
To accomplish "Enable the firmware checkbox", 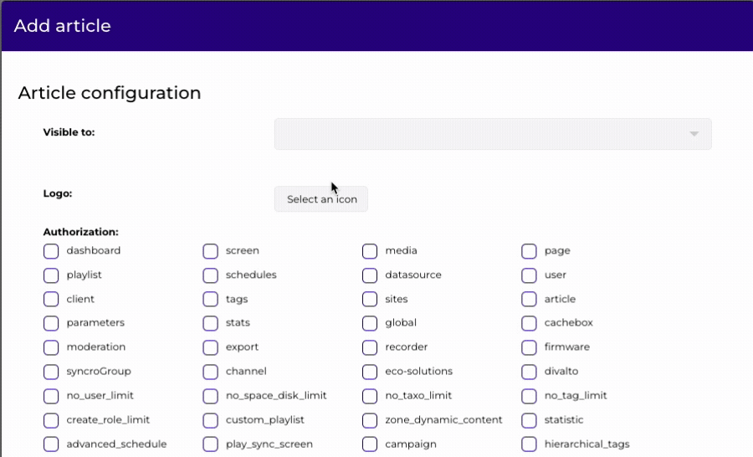I will coord(529,347).
